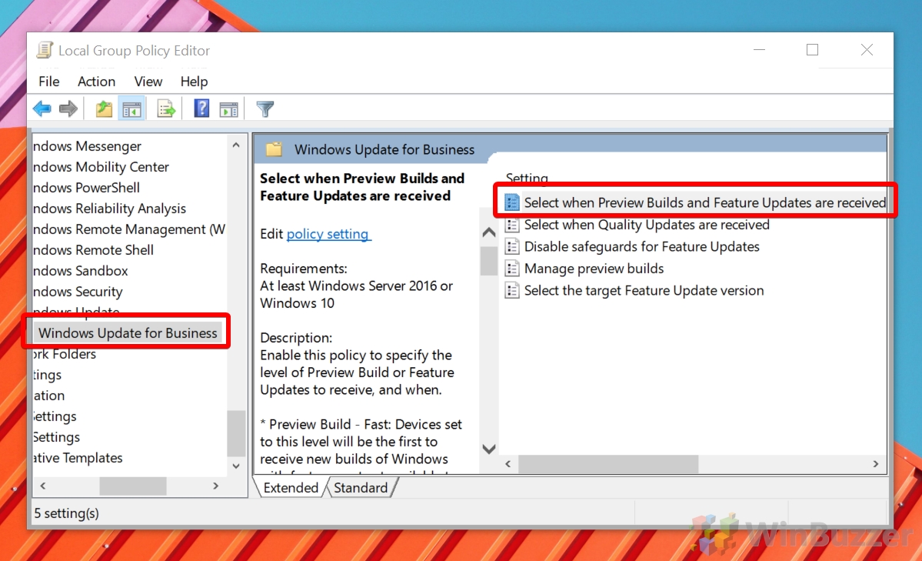Select Administrative Templates tree item

click(78, 457)
